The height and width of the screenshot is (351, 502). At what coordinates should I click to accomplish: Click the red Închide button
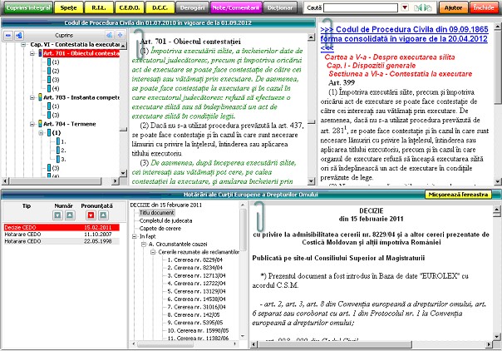pyautogui.click(x=484, y=7)
